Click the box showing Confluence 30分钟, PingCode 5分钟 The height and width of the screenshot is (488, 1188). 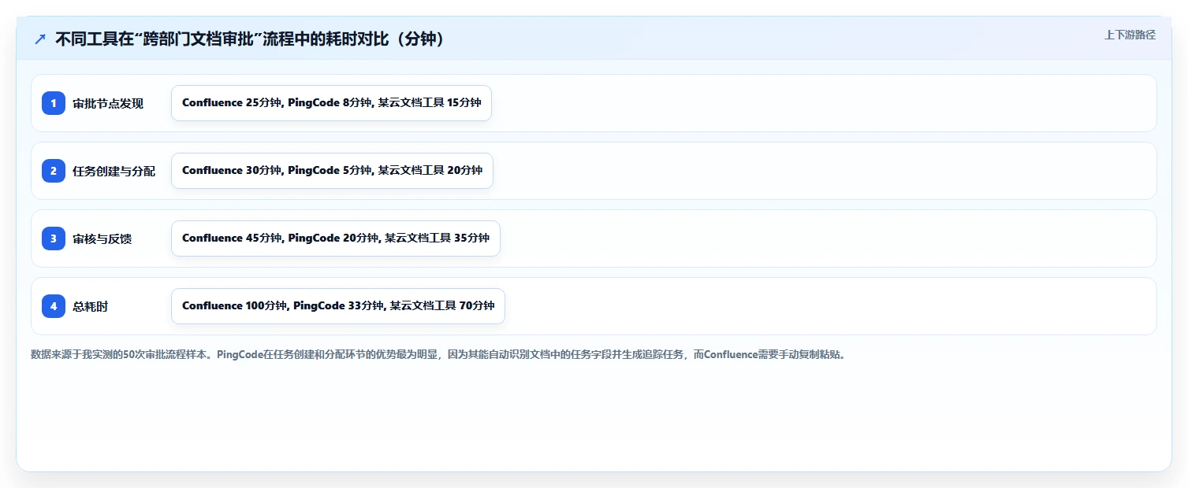[332, 171]
